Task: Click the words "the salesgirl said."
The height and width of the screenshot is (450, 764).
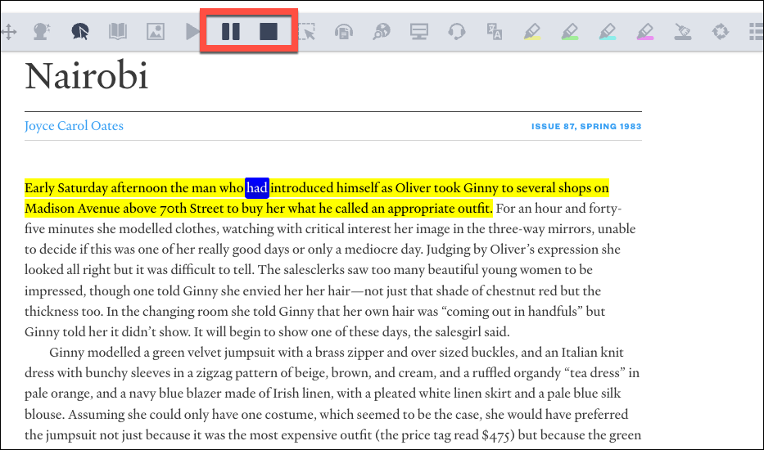Action: point(461,332)
